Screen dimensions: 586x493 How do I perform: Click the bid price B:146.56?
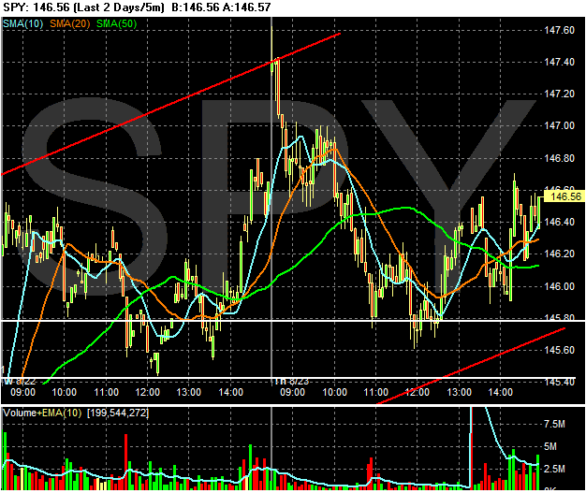(x=196, y=7)
